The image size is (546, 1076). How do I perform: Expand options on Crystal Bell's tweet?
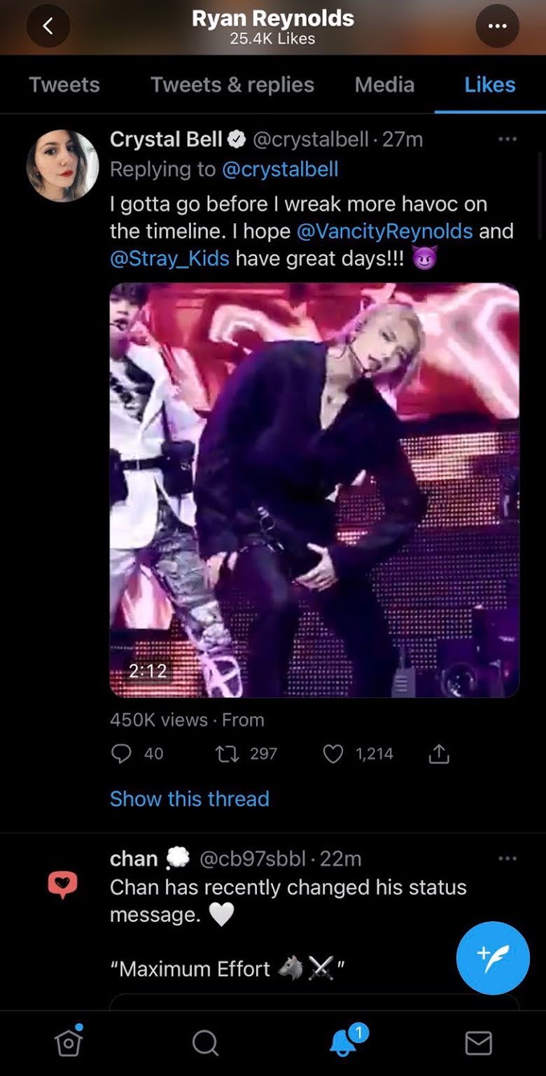(x=507, y=139)
